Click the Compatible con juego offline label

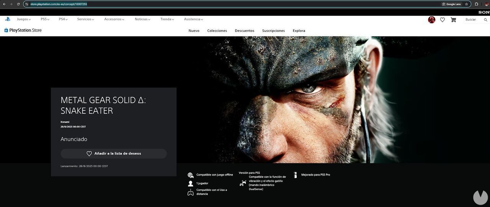tap(215, 175)
